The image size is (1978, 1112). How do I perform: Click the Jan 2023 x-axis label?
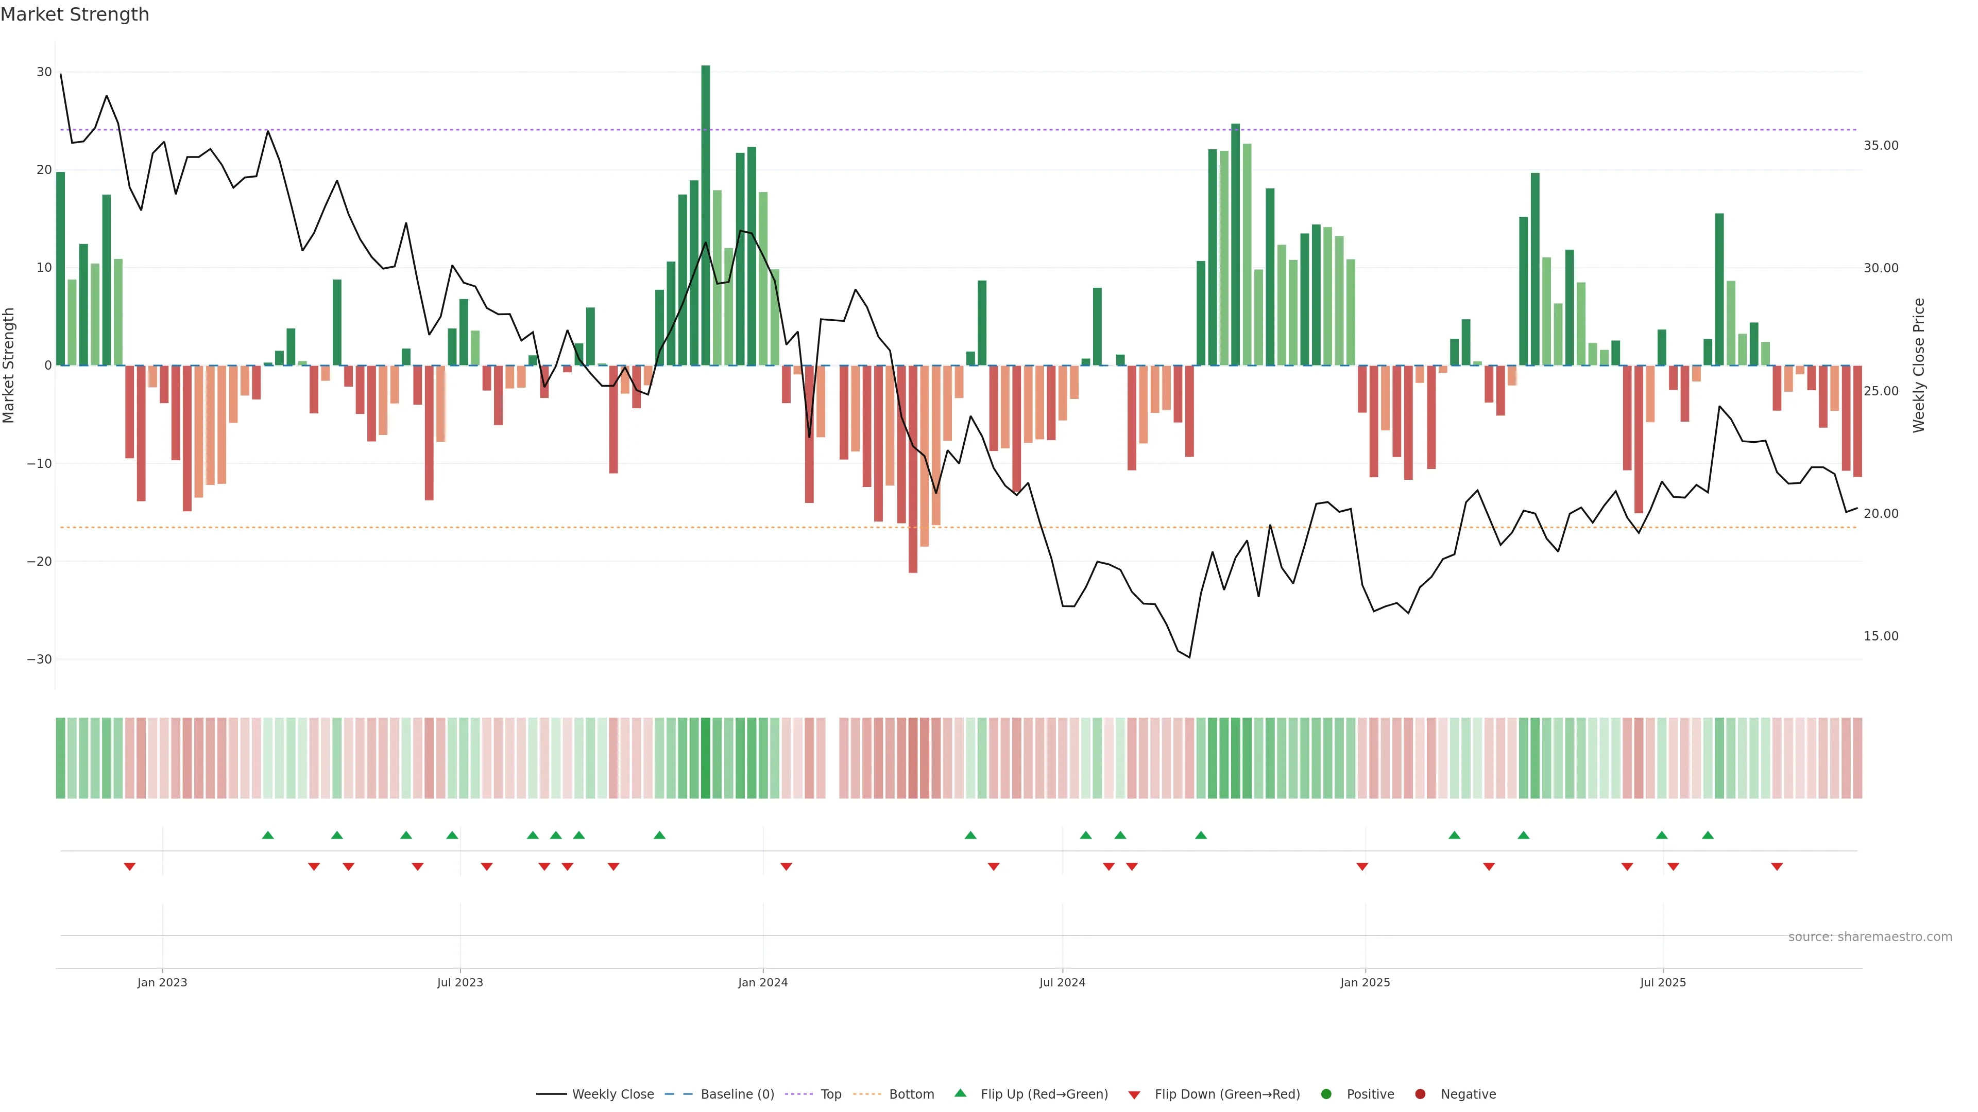point(162,982)
